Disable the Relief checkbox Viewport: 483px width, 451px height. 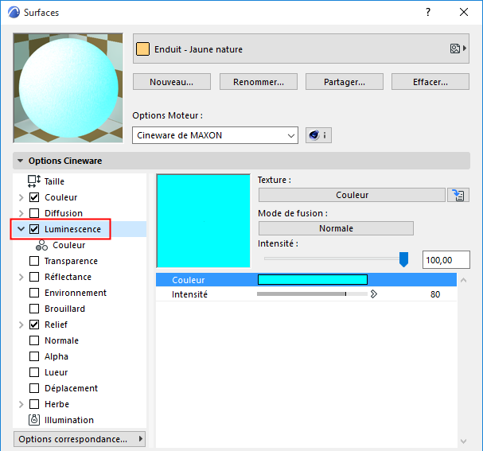34,325
